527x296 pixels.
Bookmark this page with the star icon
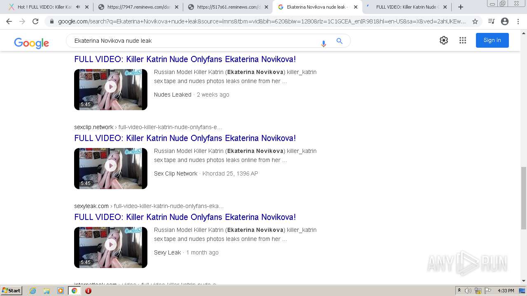point(475,21)
